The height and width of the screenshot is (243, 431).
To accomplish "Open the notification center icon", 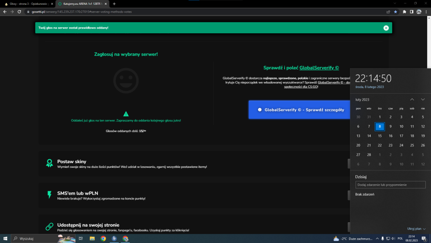I will point(424,239).
